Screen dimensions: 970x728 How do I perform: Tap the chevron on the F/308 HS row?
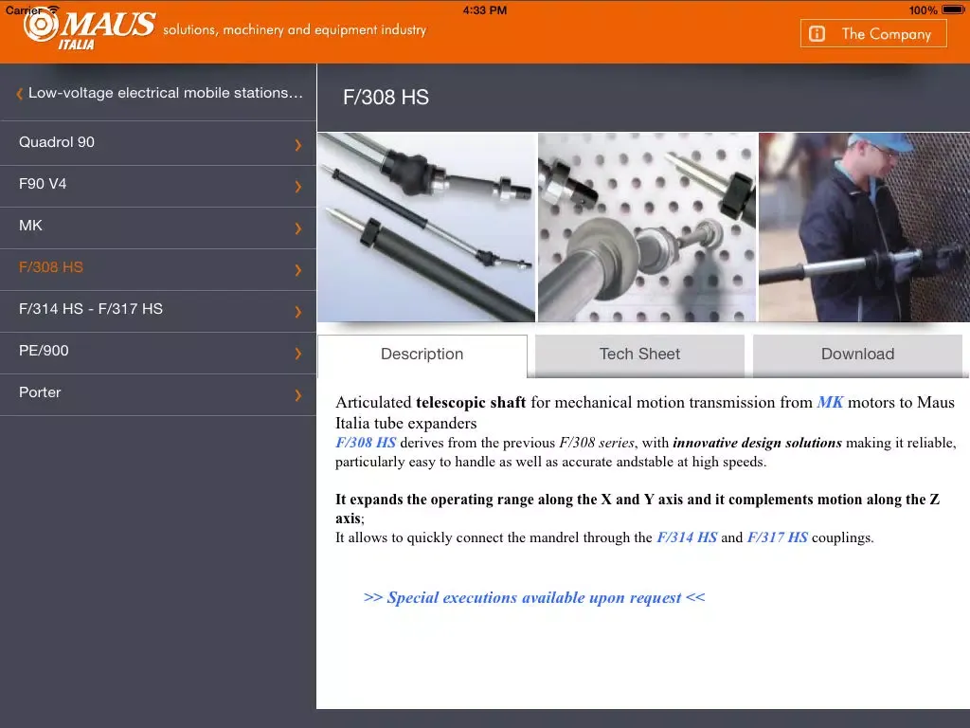[298, 270]
